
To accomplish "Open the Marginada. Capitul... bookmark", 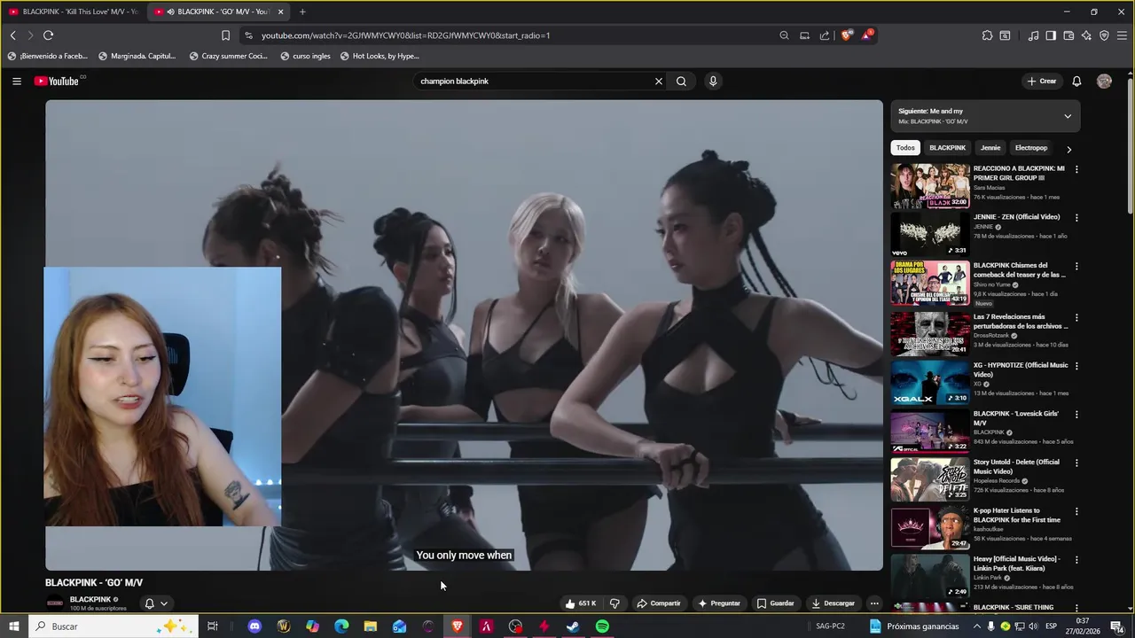I will (137, 56).
